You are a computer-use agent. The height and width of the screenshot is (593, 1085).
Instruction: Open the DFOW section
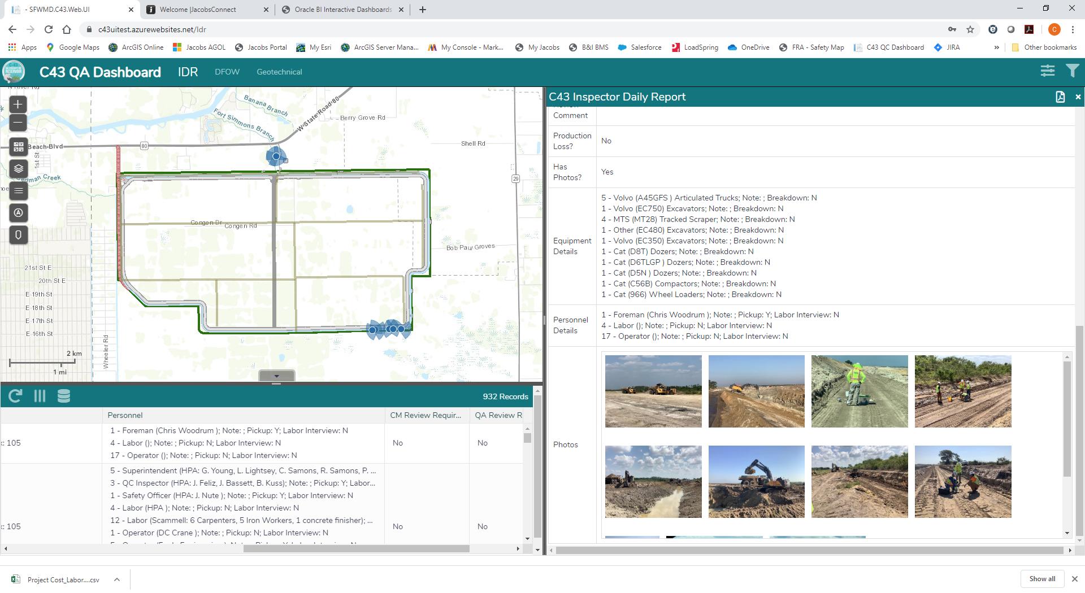[x=227, y=72]
